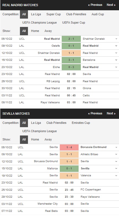This screenshot has width=119, height=216.
Task: Expand the Sevilla vs Valencia match row chevron
Action: click(116, 175)
